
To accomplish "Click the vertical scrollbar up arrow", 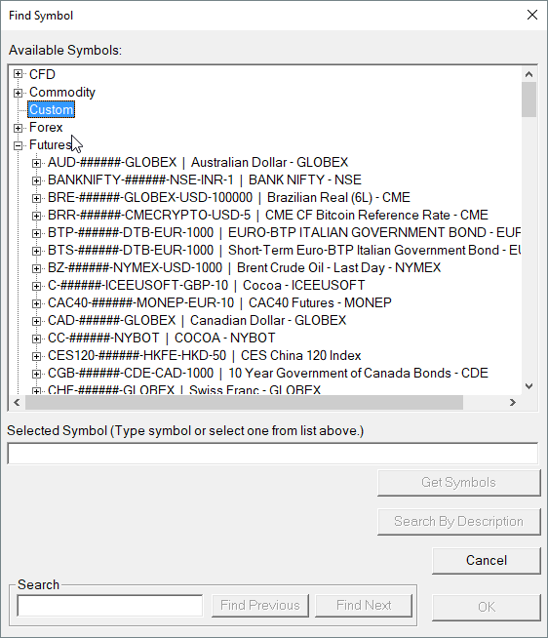I will coord(528,74).
